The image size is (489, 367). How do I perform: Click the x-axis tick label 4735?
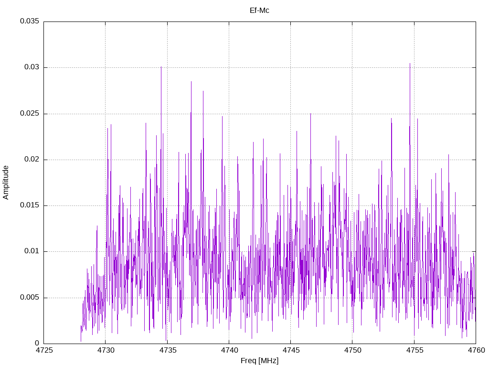point(168,350)
